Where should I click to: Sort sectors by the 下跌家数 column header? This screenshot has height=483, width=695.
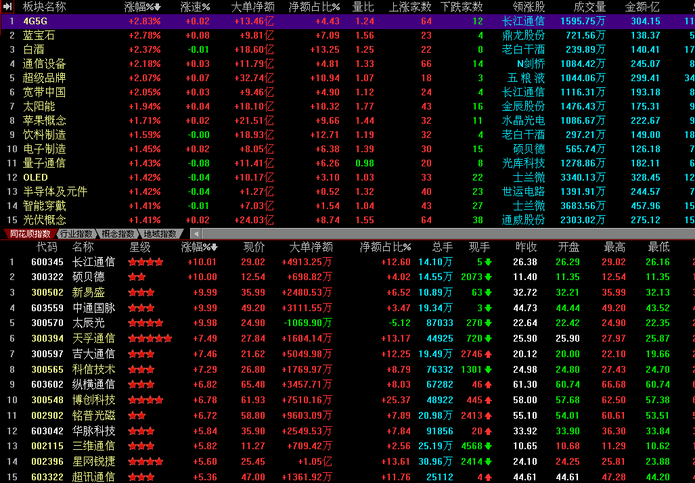(x=462, y=7)
